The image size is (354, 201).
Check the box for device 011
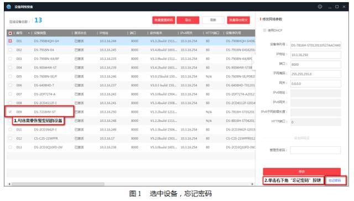click(x=10, y=130)
